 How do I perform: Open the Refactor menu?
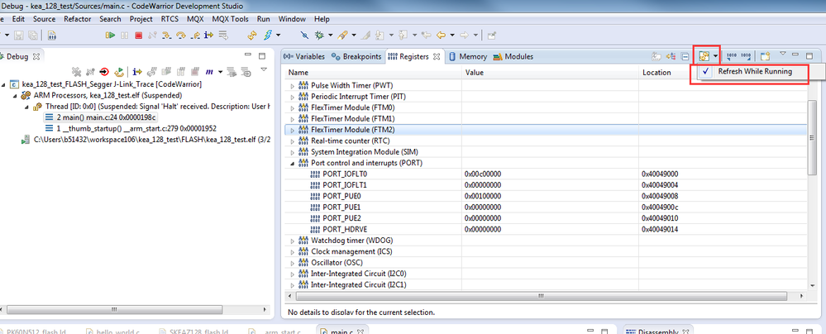click(78, 19)
